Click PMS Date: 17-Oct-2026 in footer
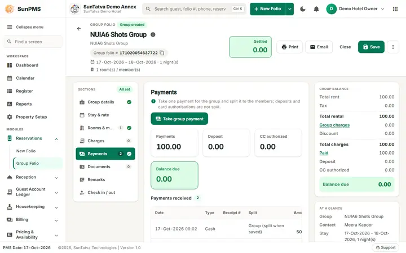The width and height of the screenshot is (406, 253). point(27,248)
